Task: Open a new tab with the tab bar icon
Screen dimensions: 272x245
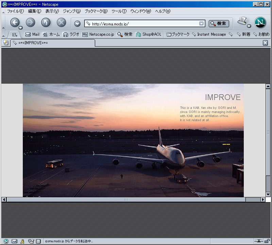Action: point(5,43)
